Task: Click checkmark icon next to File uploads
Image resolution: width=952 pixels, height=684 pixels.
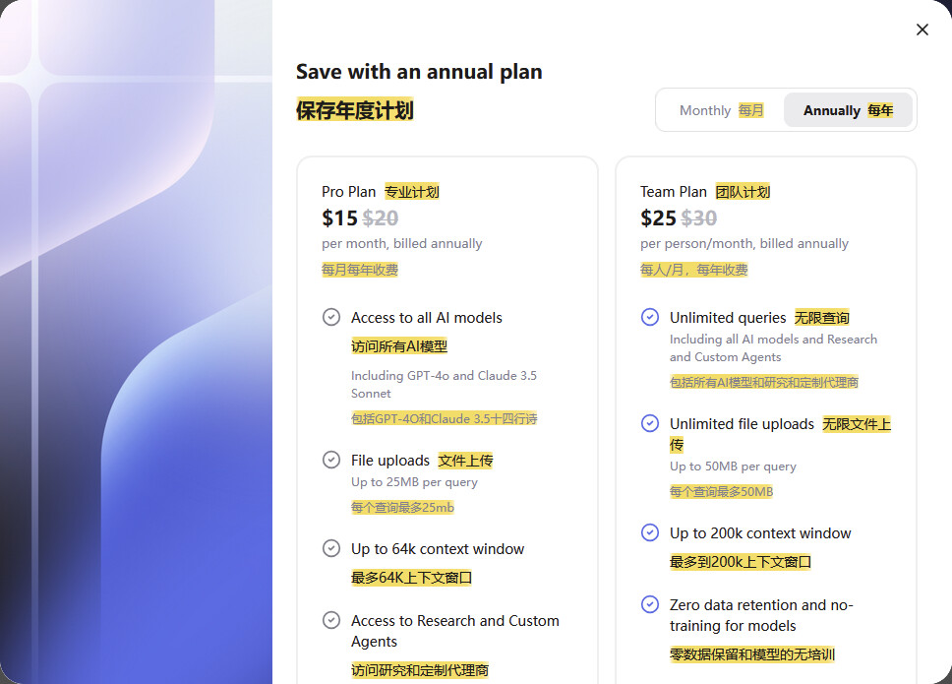Action: point(331,460)
